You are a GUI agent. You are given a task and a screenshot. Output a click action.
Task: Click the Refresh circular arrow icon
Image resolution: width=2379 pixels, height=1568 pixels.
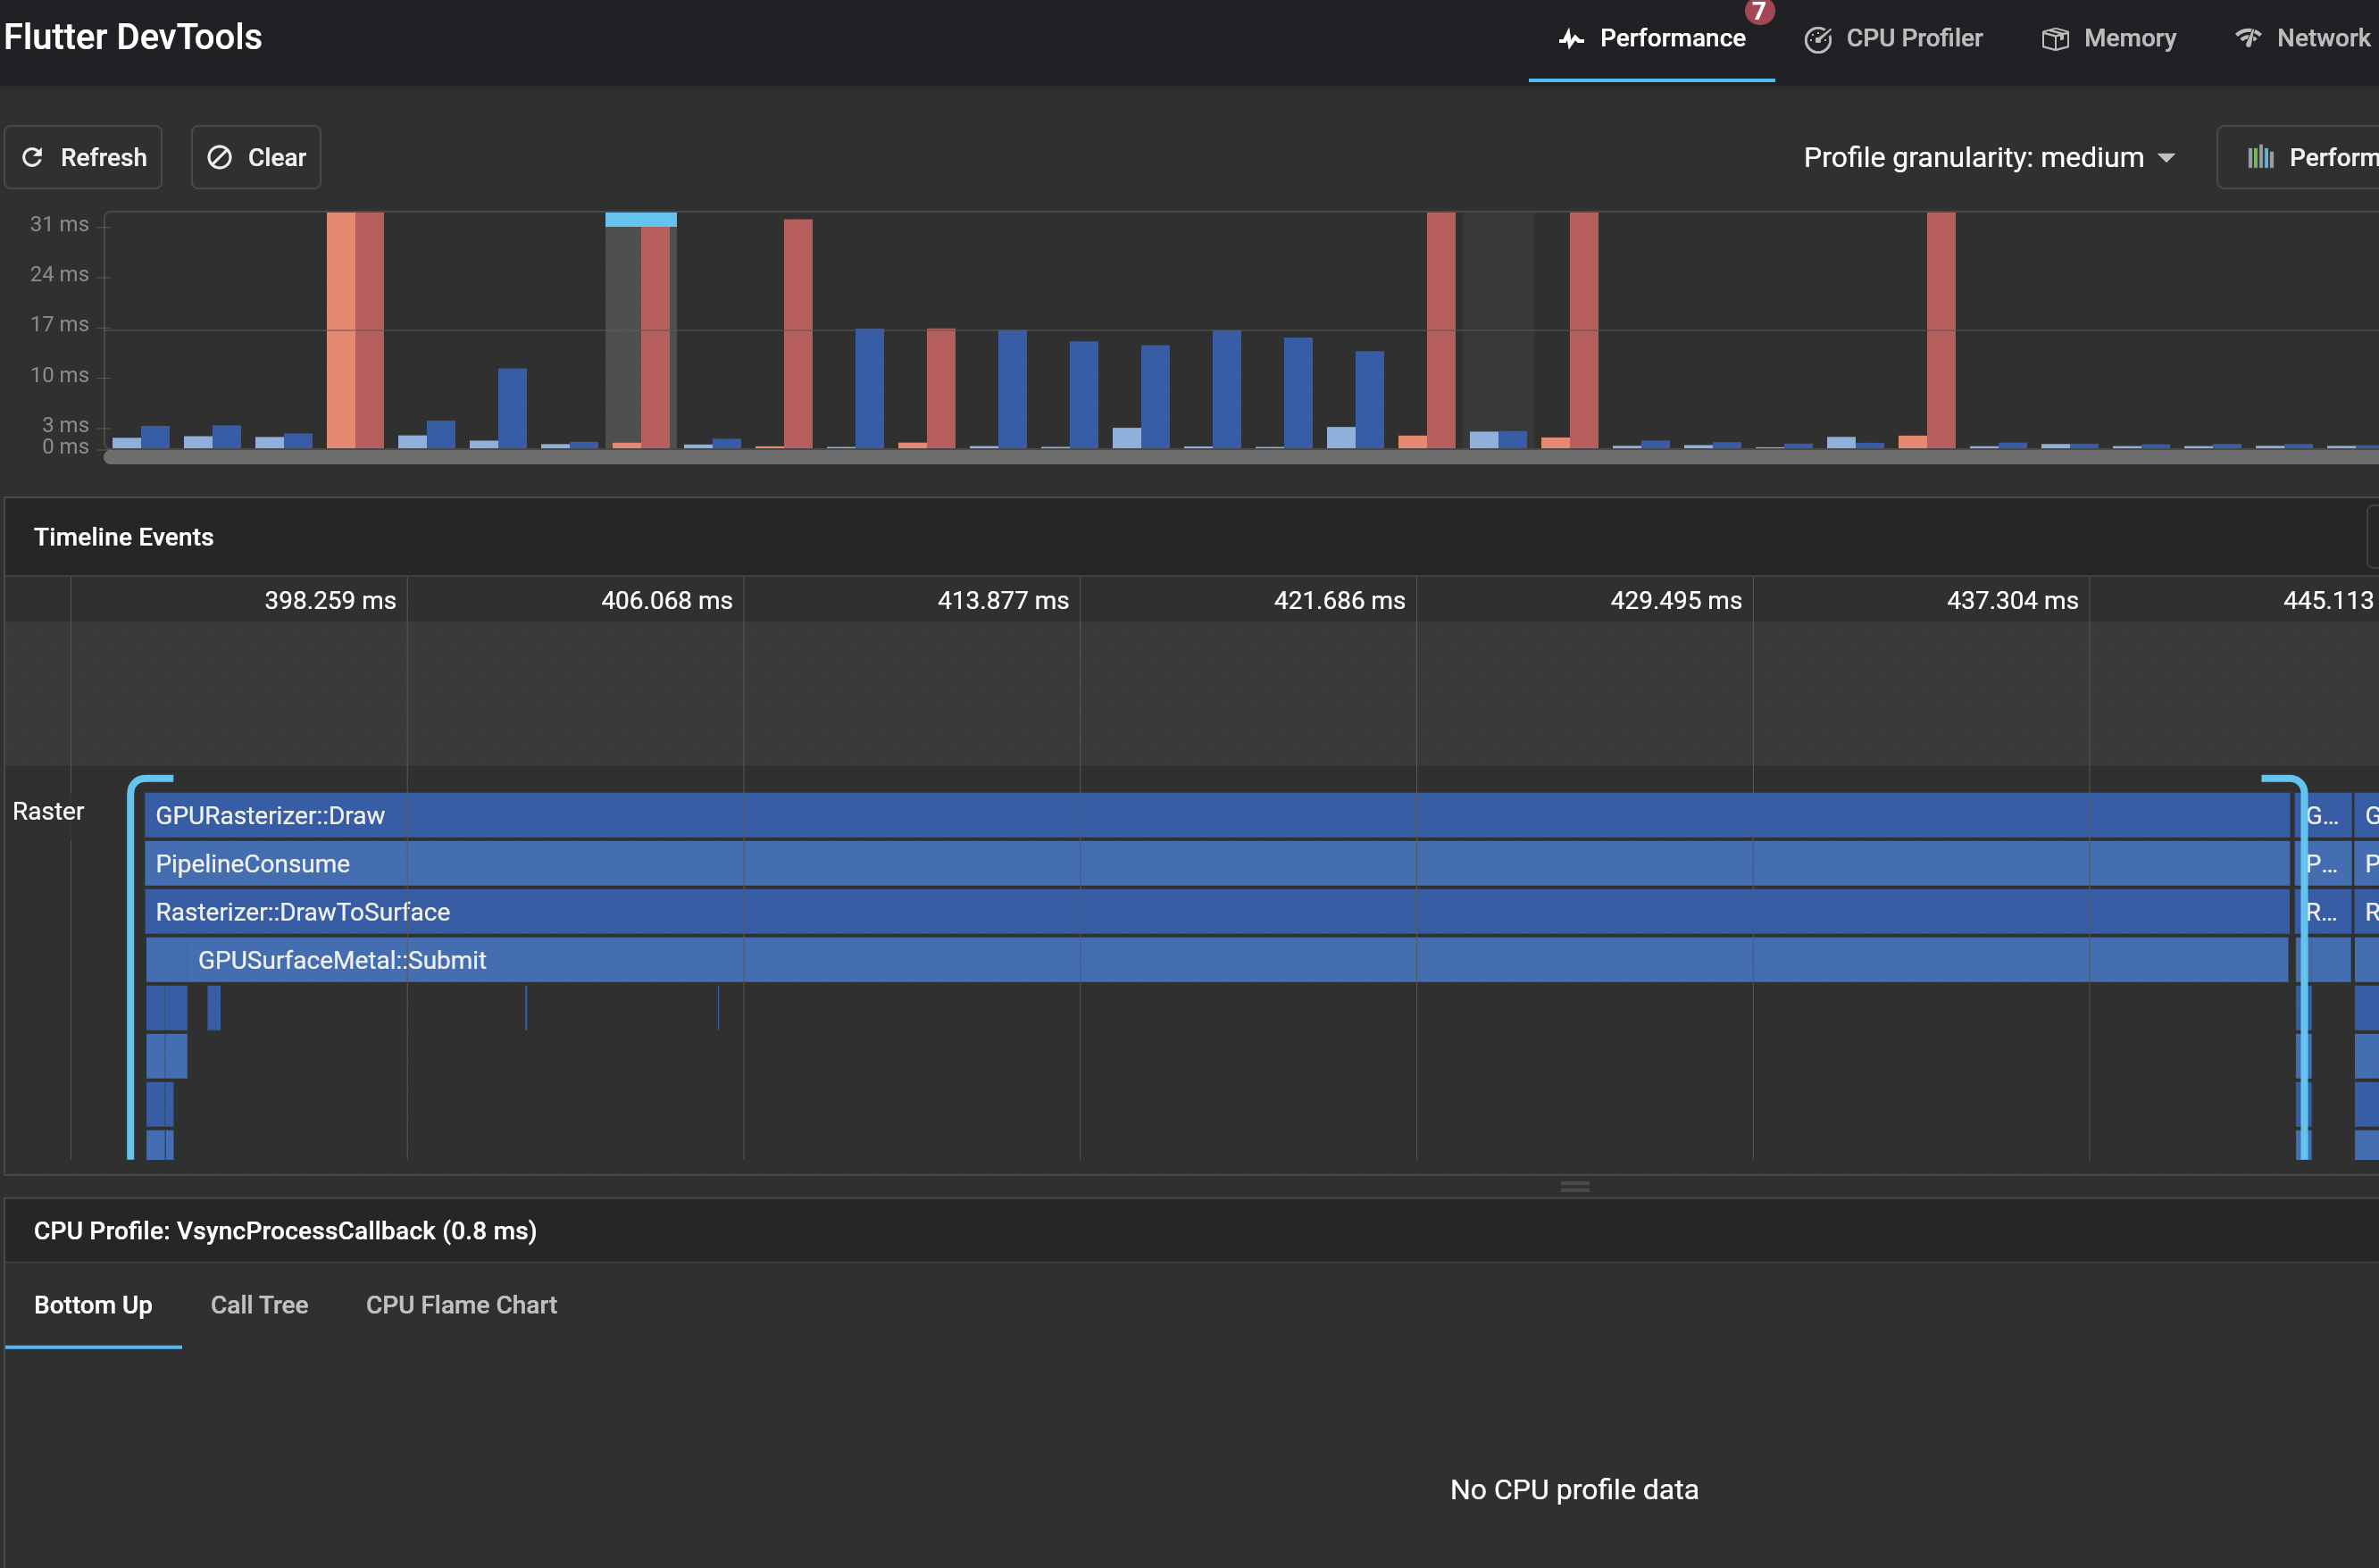tap(33, 157)
